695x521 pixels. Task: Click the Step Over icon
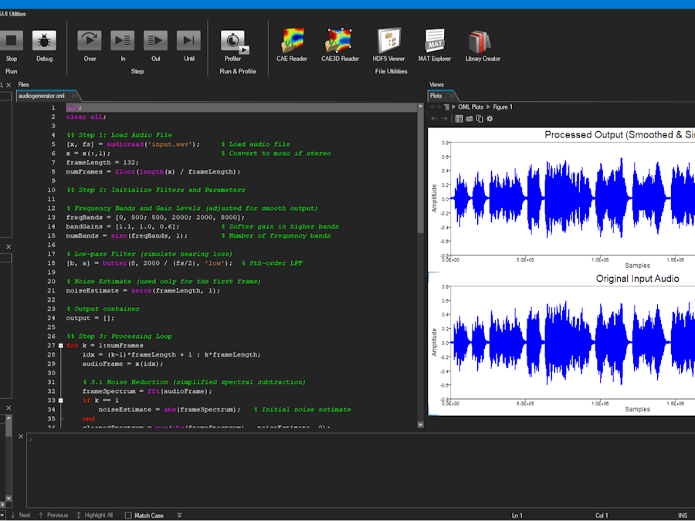click(x=90, y=41)
